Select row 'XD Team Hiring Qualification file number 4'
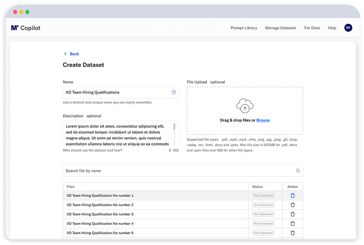The image size is (364, 245). click(183, 223)
